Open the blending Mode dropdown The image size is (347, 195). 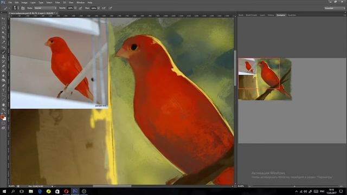click(46, 8)
